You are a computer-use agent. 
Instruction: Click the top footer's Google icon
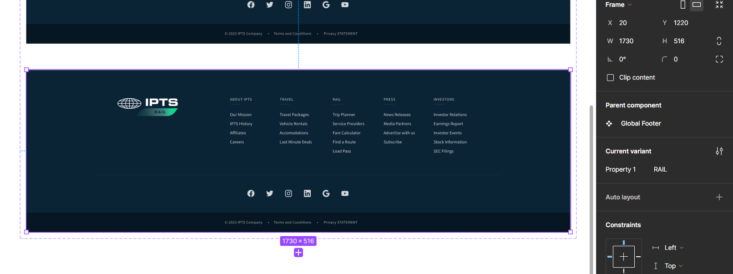[x=326, y=5]
